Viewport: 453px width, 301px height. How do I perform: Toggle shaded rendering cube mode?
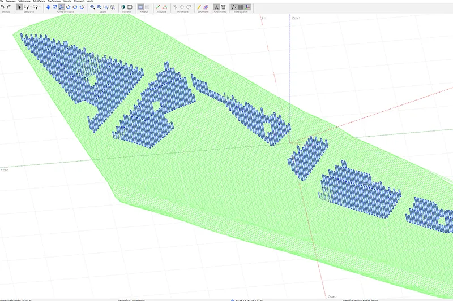122,7
